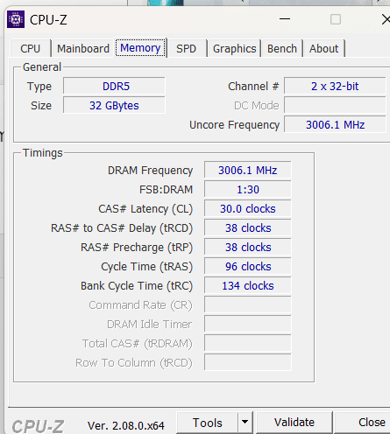Click the DRAM Frequency label

[150, 171]
